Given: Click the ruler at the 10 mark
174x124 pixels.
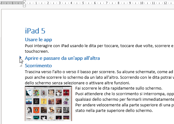Looking at the screenshot, I should point(142,3).
